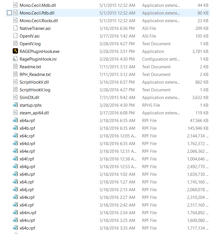The width and height of the screenshot is (217, 235).
Task: Click the x64d.rpf archive icon
Action: click(x=15, y=143)
